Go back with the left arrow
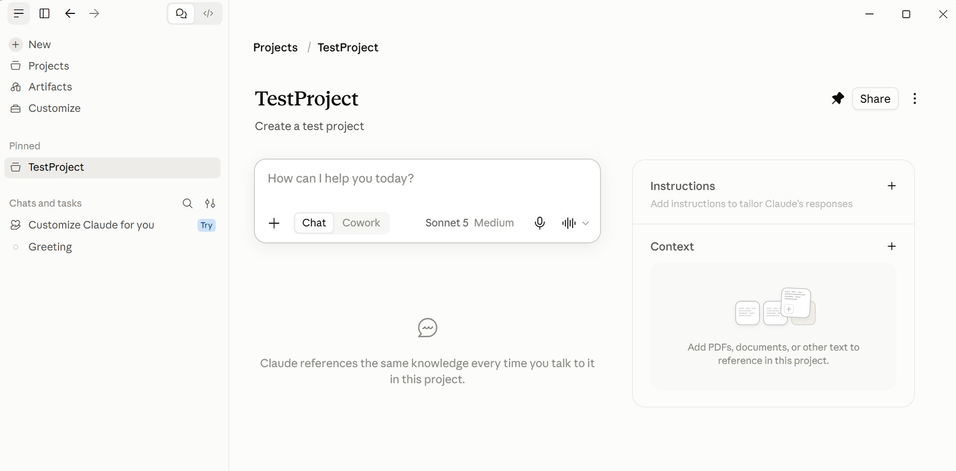The height and width of the screenshot is (471, 956). (x=70, y=14)
